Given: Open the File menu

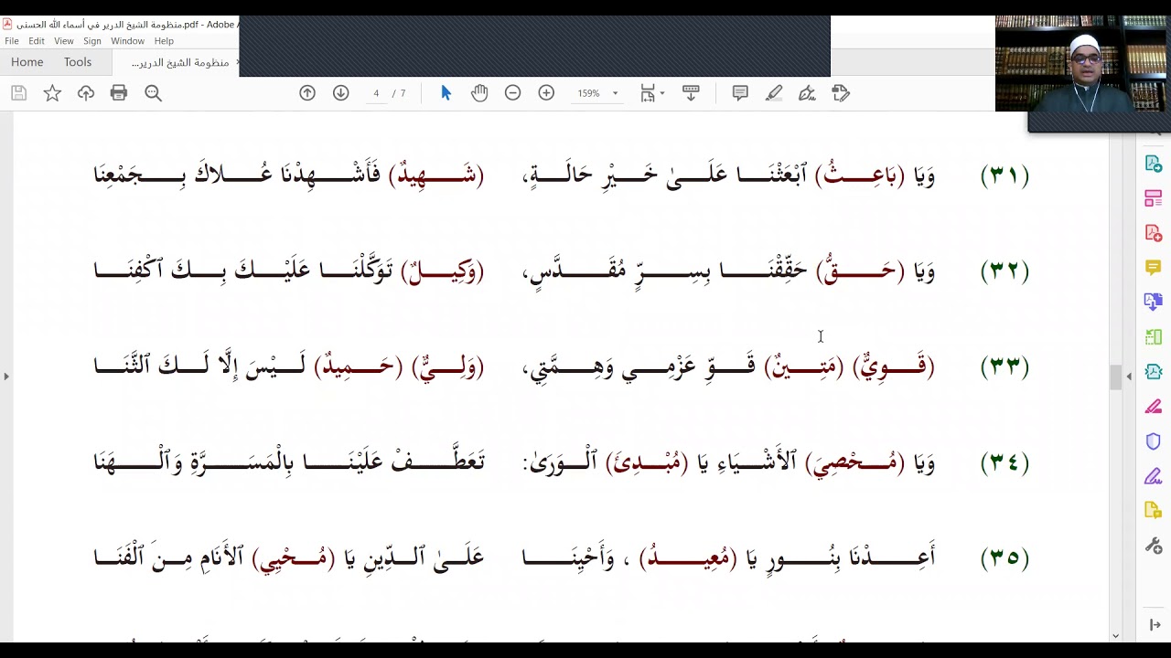Looking at the screenshot, I should coord(12,41).
